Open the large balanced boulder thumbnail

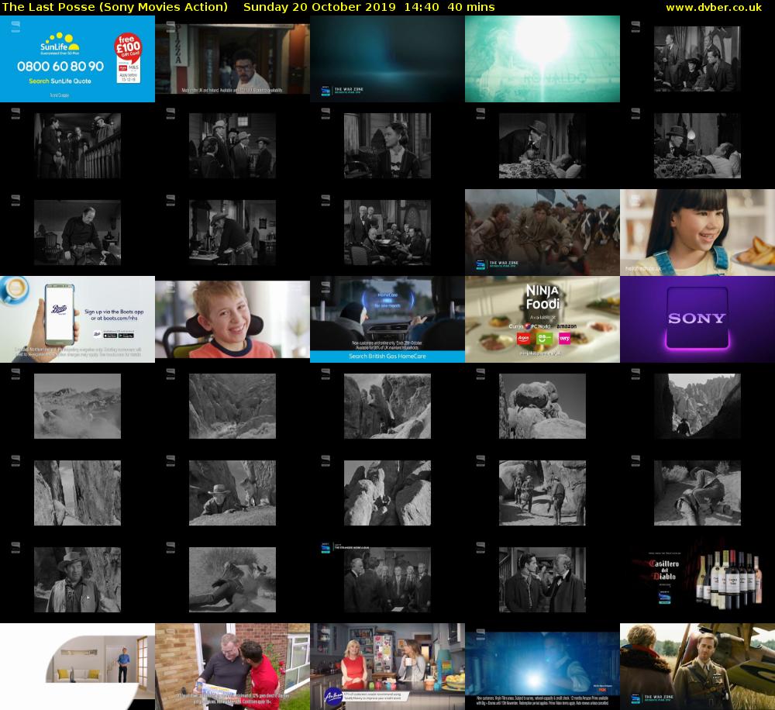point(542,406)
